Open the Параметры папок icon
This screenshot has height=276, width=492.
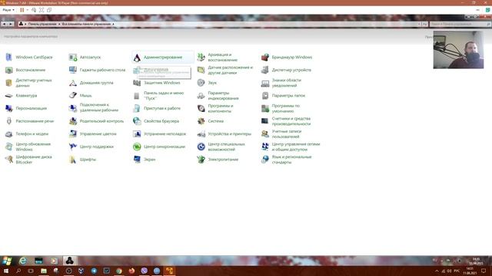point(264,95)
